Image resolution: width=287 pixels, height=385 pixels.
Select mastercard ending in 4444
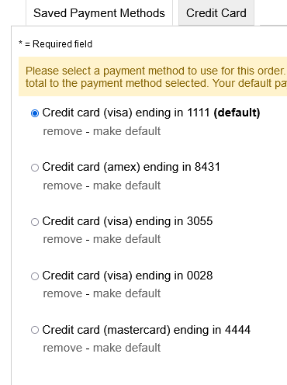point(35,330)
